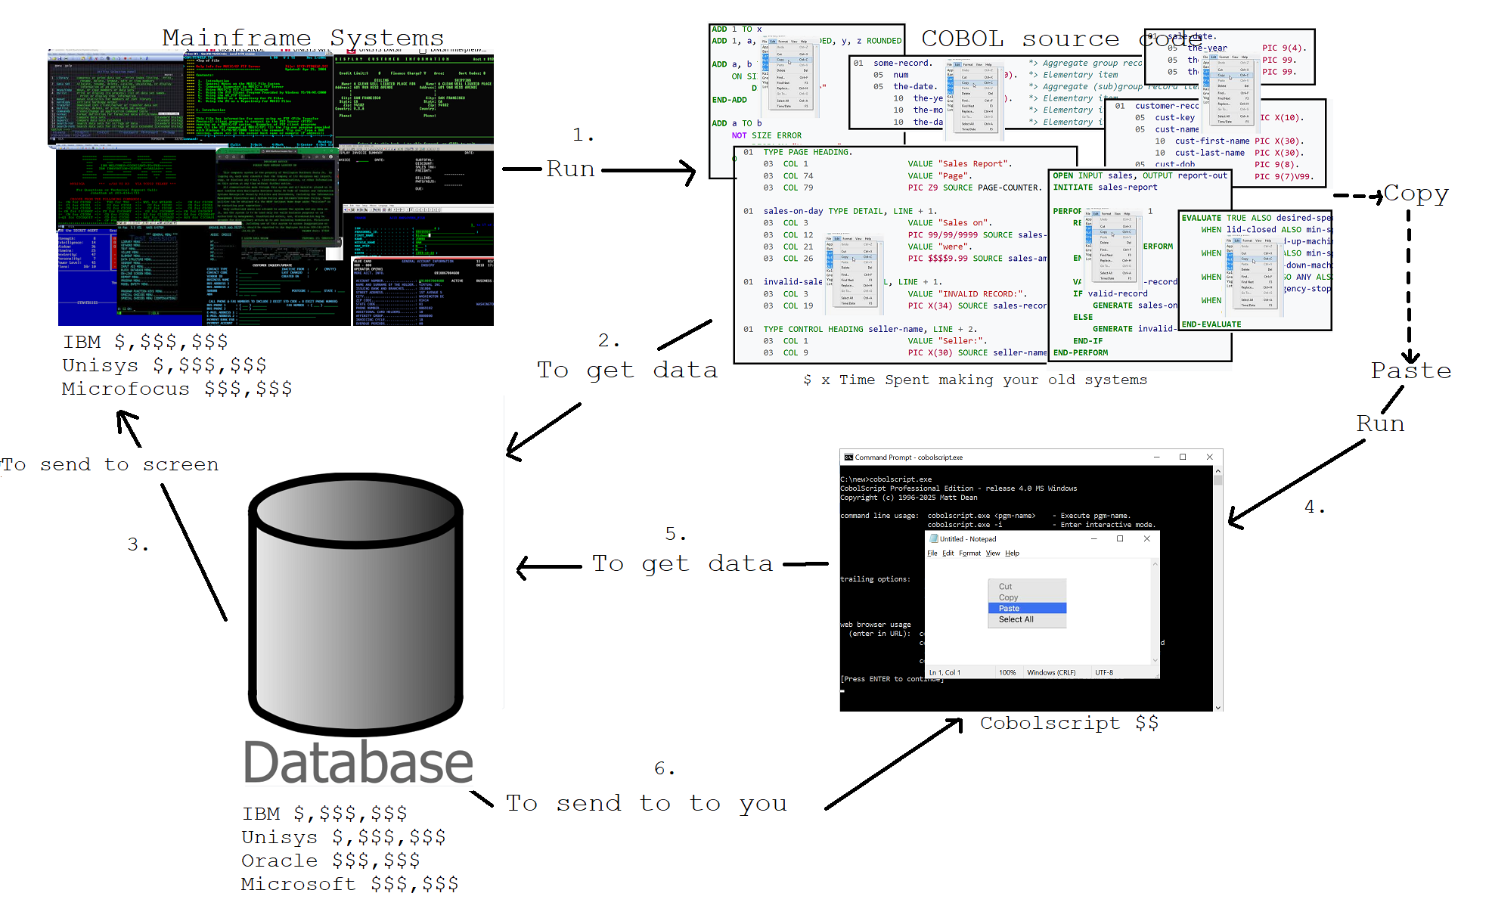Open the View menu in Notepad
The height and width of the screenshot is (918, 1492).
click(992, 554)
